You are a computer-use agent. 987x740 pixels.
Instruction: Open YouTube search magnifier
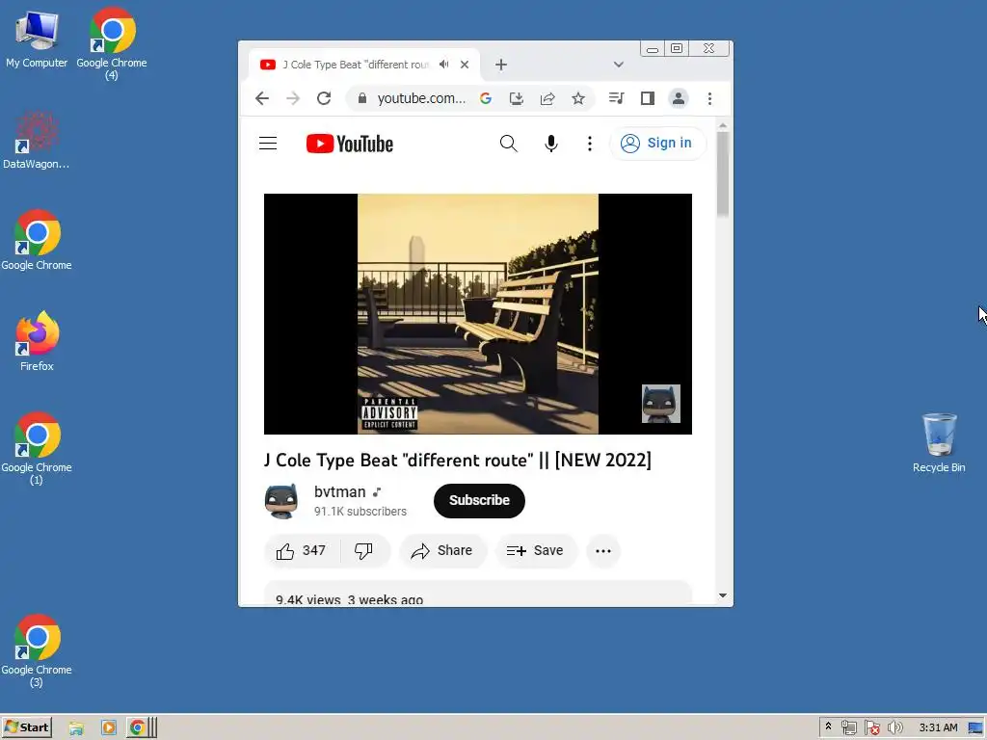509,144
